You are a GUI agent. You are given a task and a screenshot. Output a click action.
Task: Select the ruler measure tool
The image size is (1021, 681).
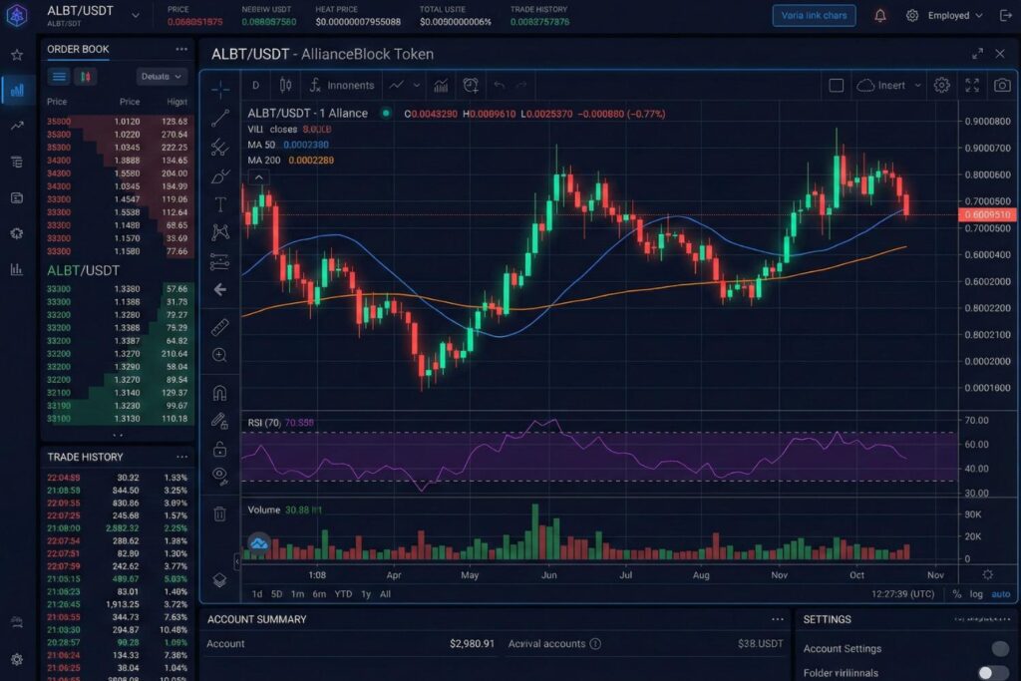coord(220,327)
